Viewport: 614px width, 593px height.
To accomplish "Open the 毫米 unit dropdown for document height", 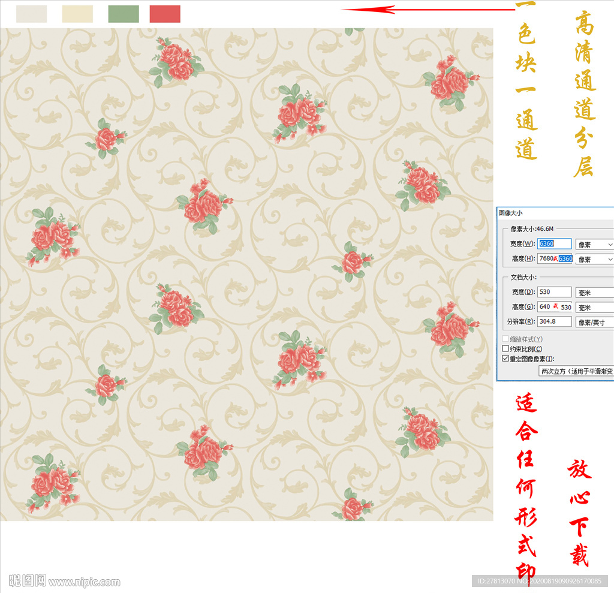I will pos(594,308).
